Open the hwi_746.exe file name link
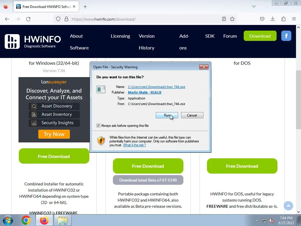The image size is (301, 226). coord(156,87)
